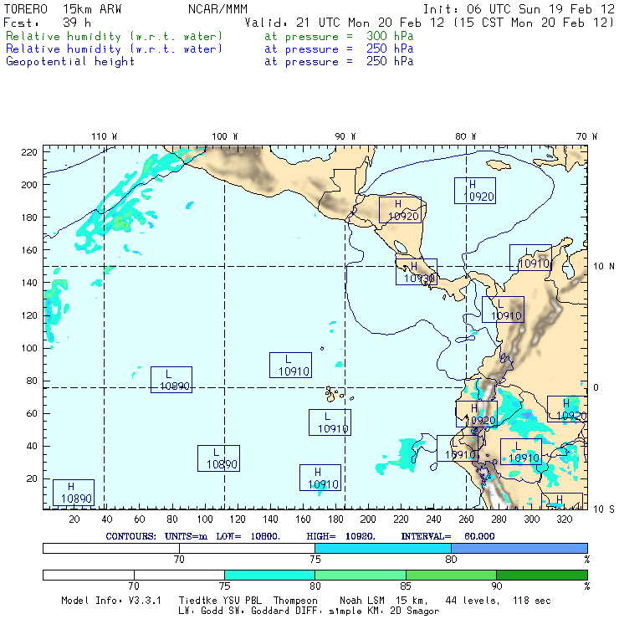Viewport: 619px width, 619px height.
Task: Click the H 10930 high-pressure label
Action: coord(416,272)
